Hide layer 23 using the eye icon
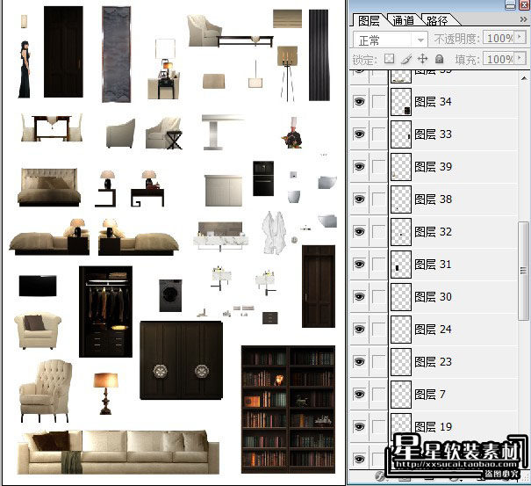 (359, 362)
